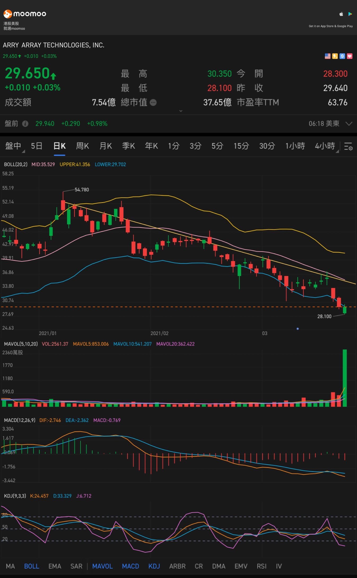Viewport: 357px width, 578px height.
Task: Open the 盤前 info icon
Action: (x=25, y=124)
